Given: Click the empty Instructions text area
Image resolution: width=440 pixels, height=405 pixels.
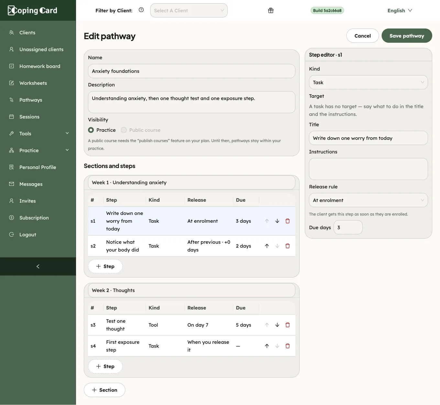Looking at the screenshot, I should (x=368, y=169).
